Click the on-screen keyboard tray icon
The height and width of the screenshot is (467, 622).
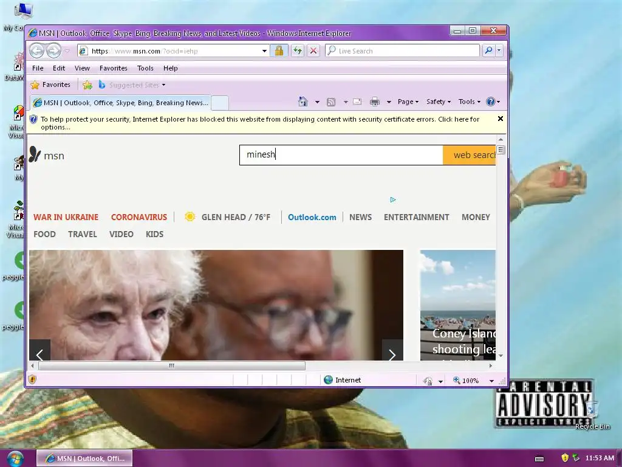(539, 458)
